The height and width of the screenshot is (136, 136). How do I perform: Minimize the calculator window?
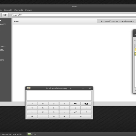(83, 88)
